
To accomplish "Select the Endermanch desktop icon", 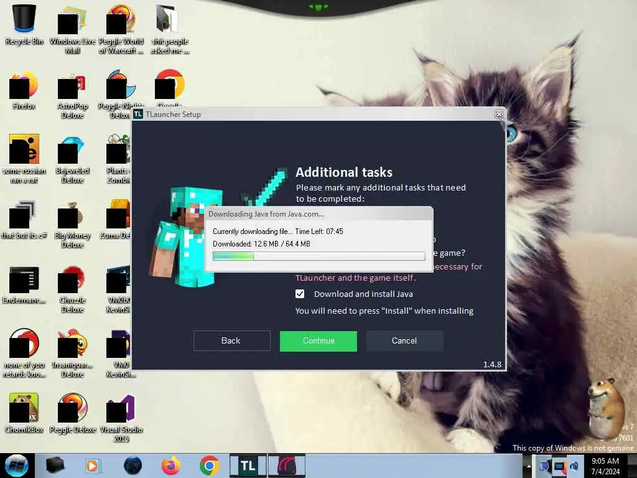I will [24, 284].
